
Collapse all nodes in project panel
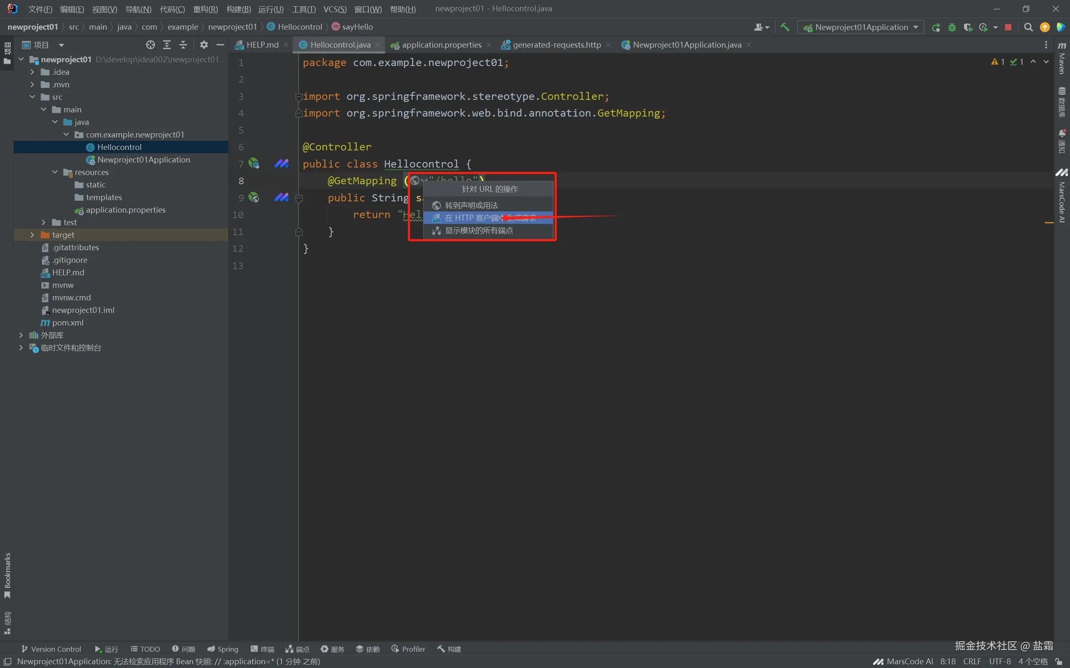pyautogui.click(x=183, y=45)
